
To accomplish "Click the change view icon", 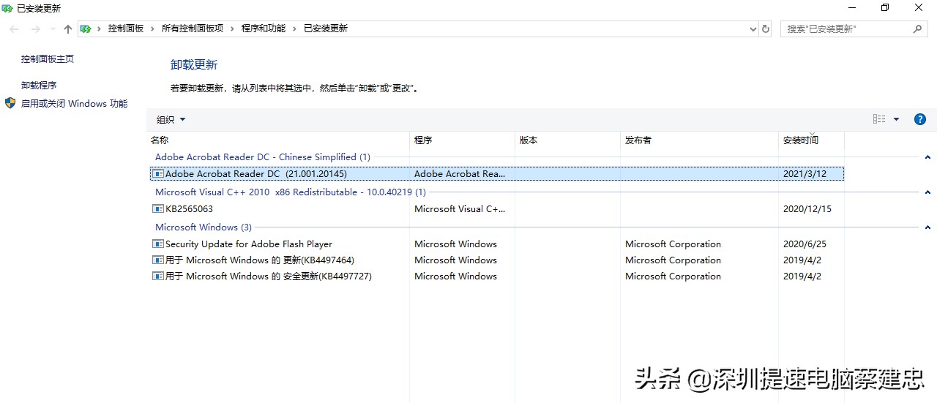I will (x=879, y=119).
